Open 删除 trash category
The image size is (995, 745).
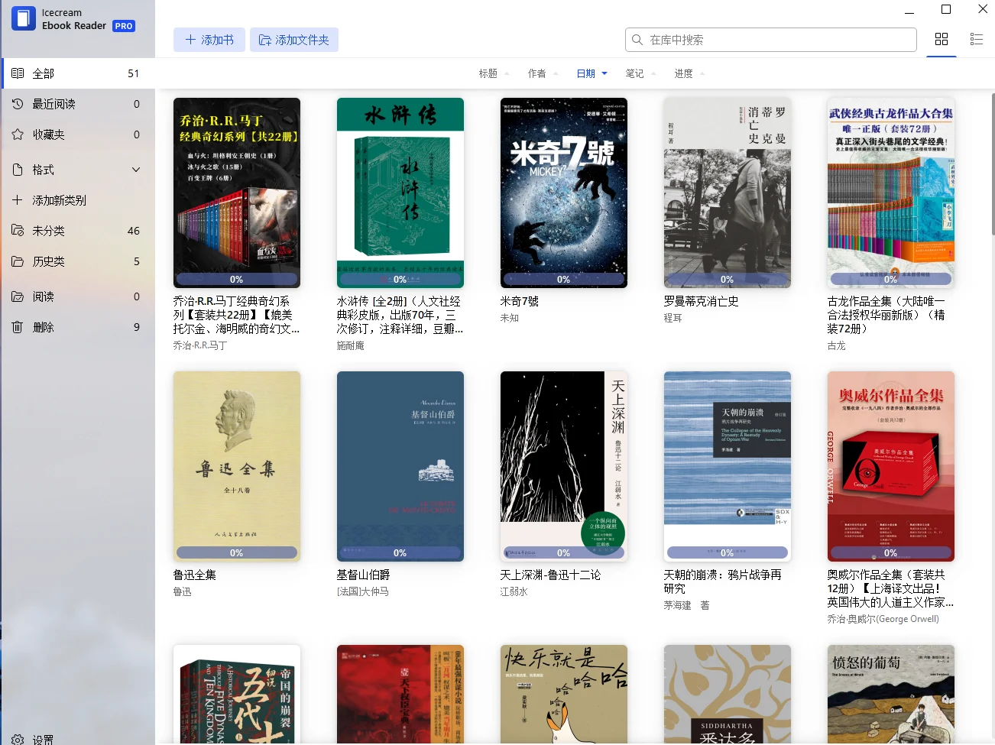tap(77, 327)
